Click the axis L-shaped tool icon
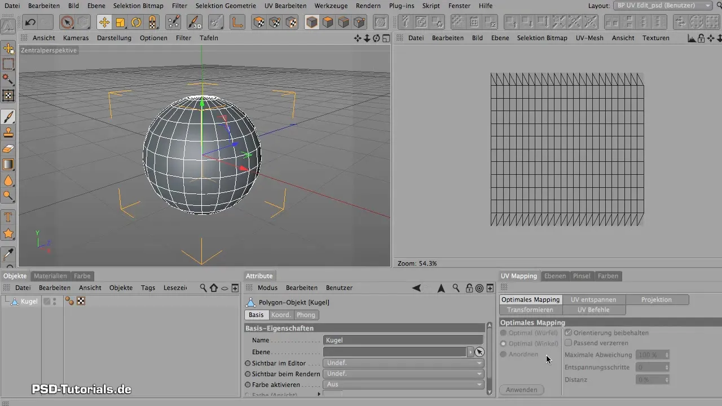The width and height of the screenshot is (722, 406). pyautogui.click(x=237, y=23)
